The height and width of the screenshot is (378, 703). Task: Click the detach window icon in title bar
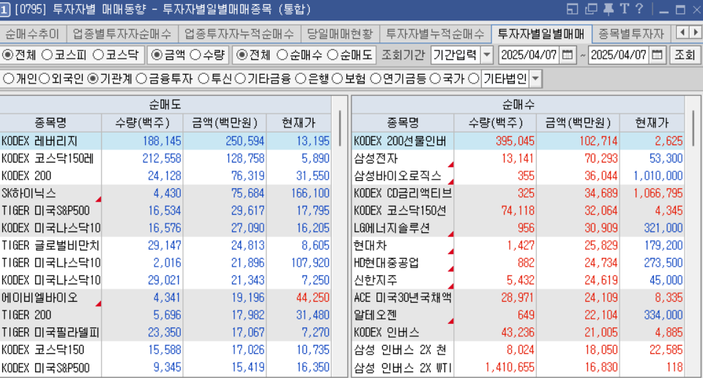click(x=591, y=9)
